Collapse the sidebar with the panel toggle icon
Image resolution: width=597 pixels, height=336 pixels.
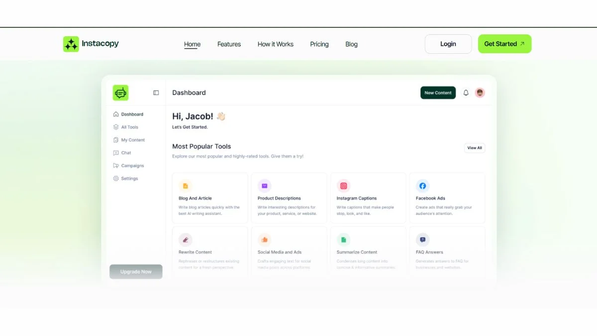click(x=156, y=93)
